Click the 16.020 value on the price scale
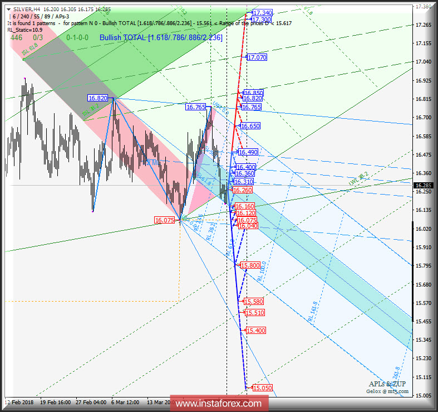This screenshot has width=438, height=412. coord(424,229)
